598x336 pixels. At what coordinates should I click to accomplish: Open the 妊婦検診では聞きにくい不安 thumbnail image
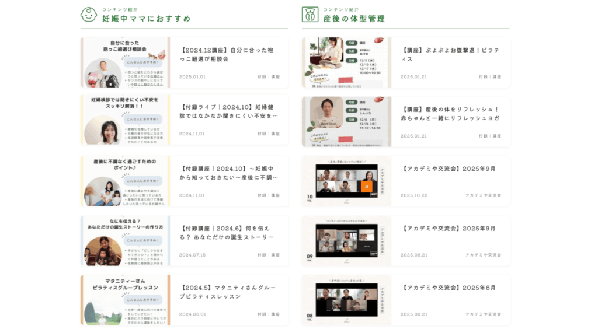(x=125, y=120)
